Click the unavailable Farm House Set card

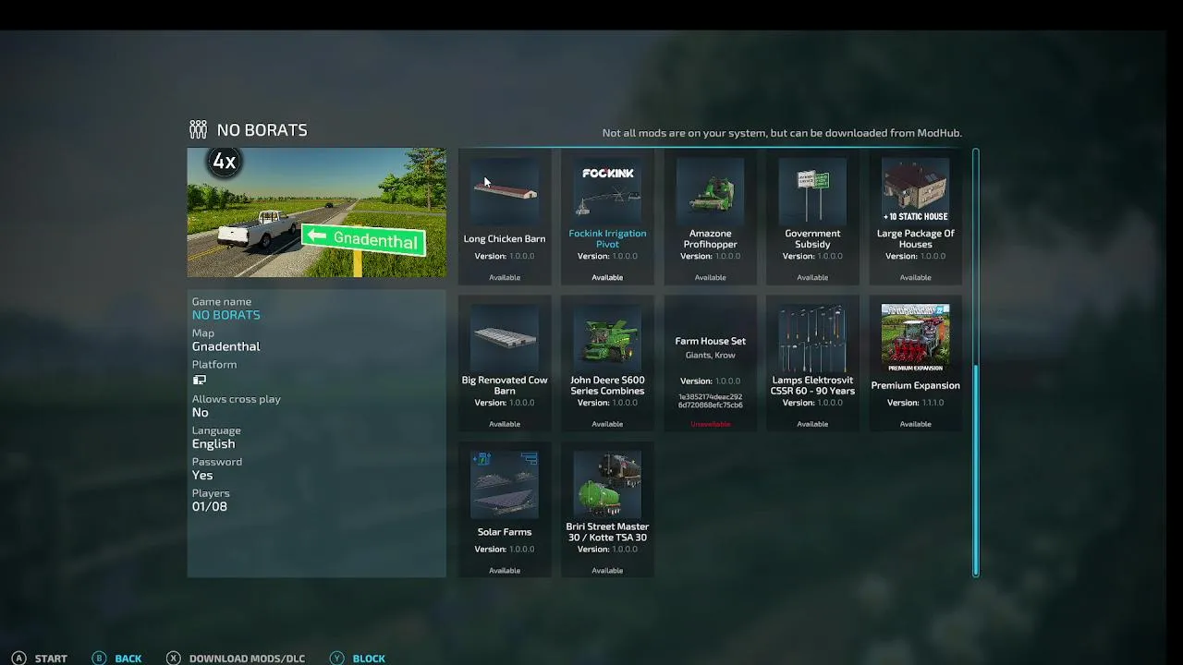point(710,363)
